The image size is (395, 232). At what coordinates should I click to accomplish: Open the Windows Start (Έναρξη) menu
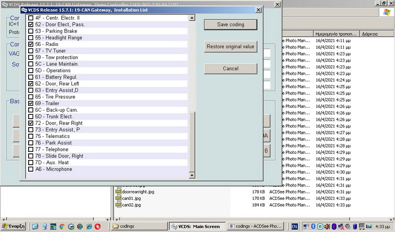tap(14, 226)
